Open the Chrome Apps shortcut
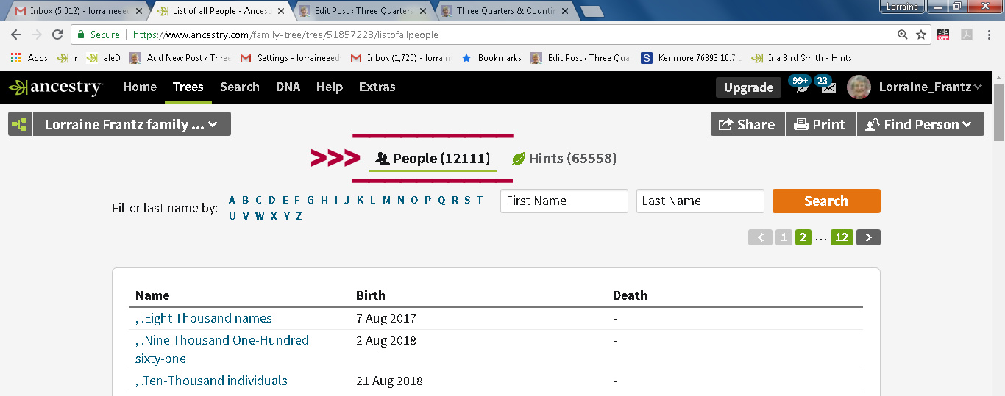The width and height of the screenshot is (1005, 396). 29,58
